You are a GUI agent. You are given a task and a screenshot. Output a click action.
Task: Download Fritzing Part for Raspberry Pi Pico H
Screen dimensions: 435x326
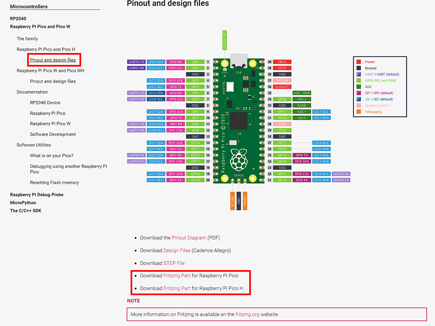click(x=177, y=288)
